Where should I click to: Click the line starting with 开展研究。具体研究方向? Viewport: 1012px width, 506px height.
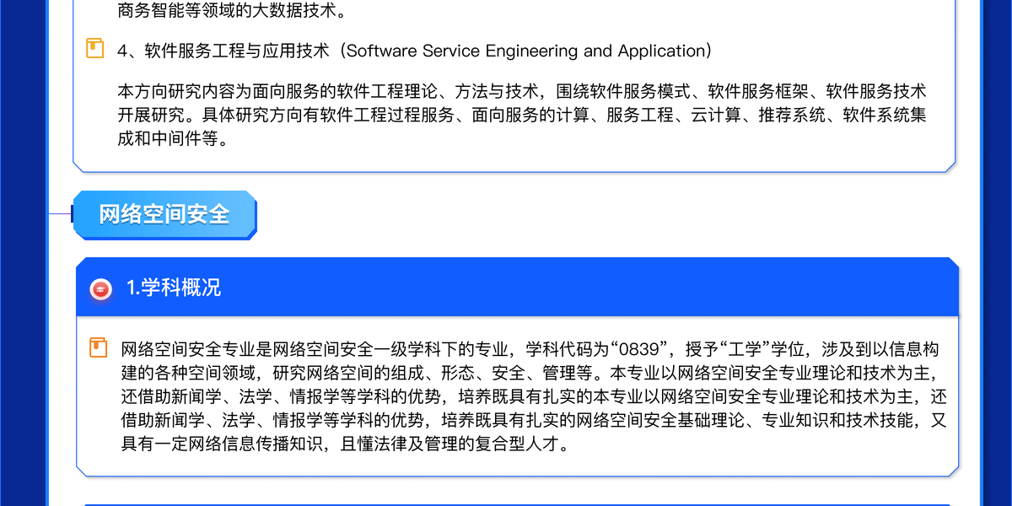coord(521,115)
